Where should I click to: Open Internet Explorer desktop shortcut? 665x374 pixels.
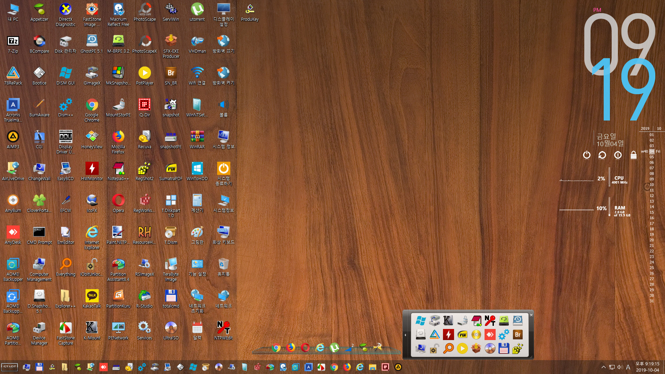click(92, 238)
